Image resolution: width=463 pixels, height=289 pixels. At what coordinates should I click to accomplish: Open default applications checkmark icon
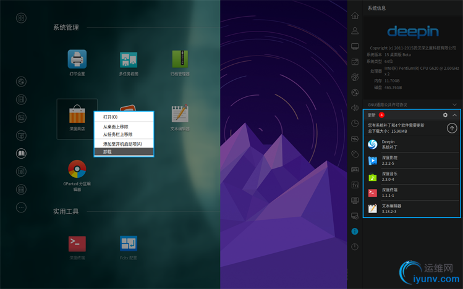[355, 62]
